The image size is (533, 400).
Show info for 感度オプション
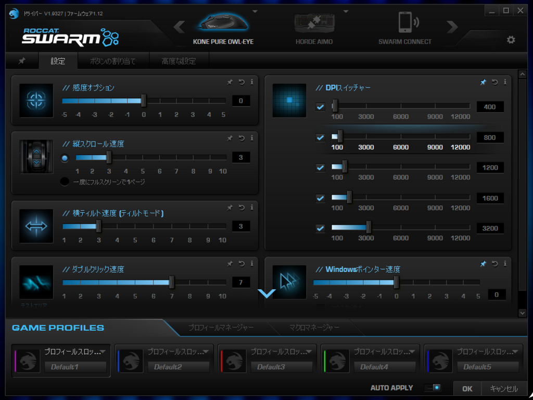[251, 82]
